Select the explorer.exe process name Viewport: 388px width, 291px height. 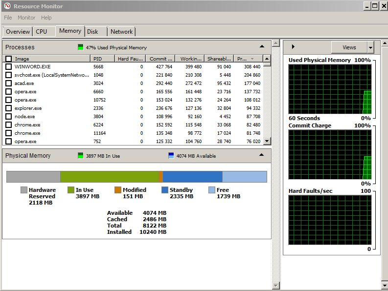(x=28, y=108)
